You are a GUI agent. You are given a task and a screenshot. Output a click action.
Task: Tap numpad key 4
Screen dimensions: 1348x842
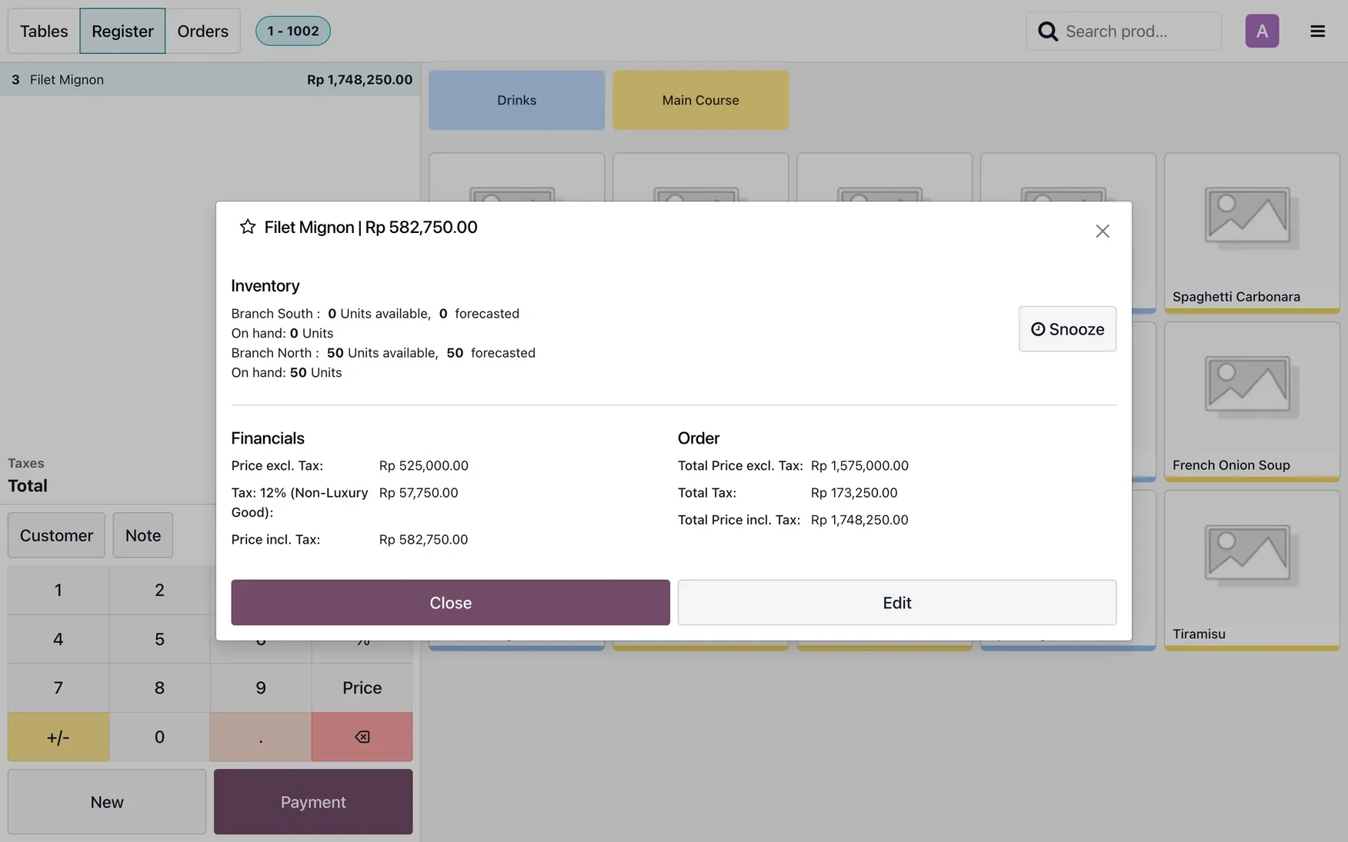point(58,639)
